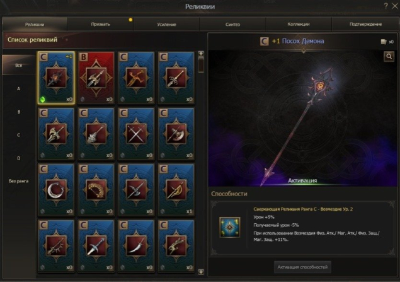
Task: Open the Коллекции tab
Action: (299, 24)
